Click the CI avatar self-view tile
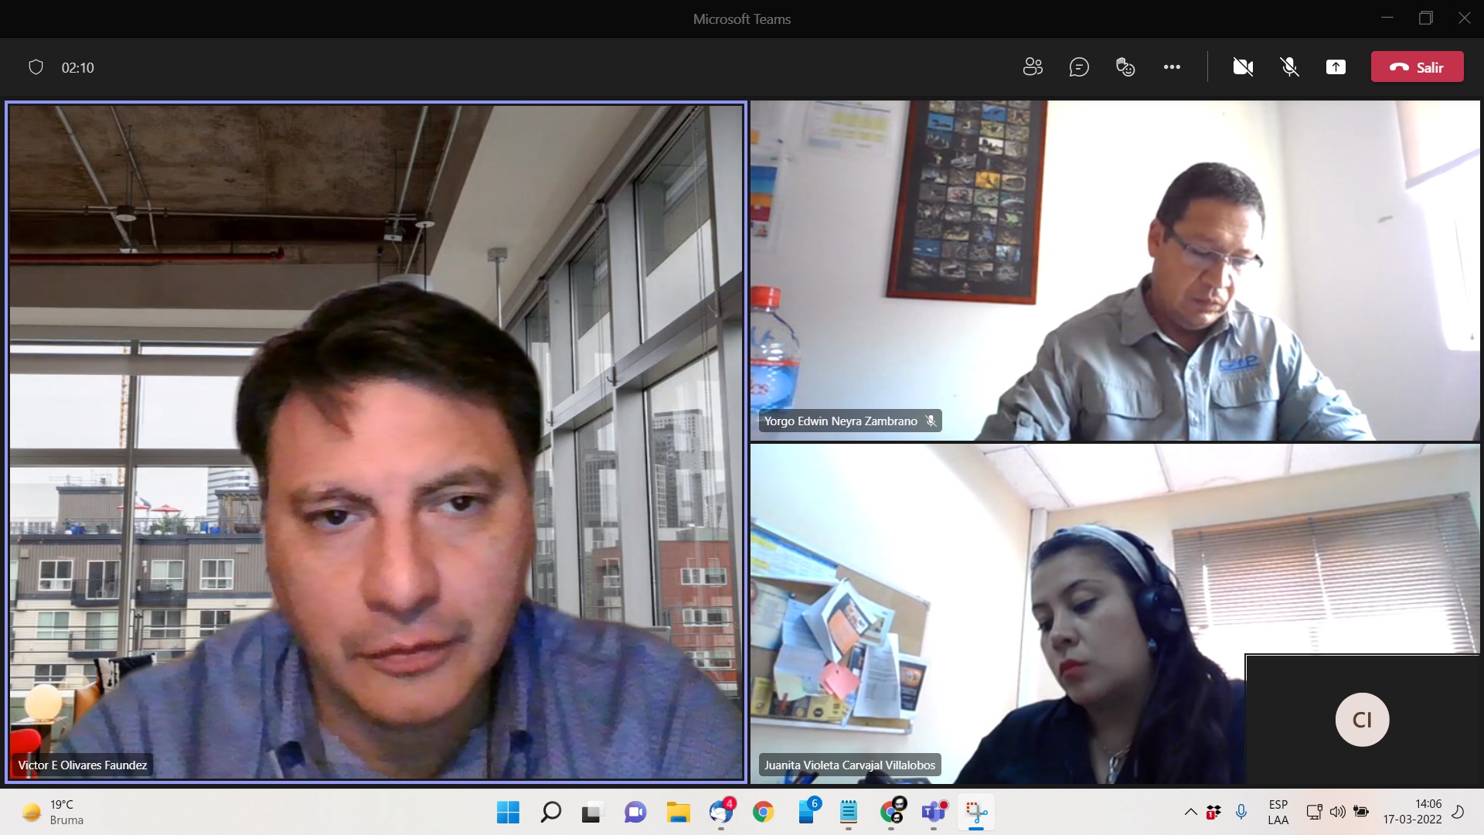This screenshot has height=835, width=1484. pos(1362,720)
